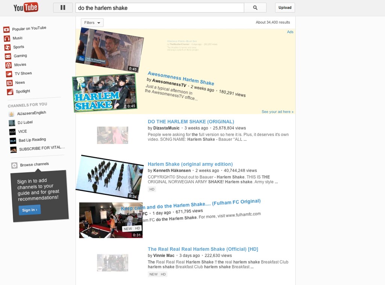Open the VICE channel avatar
This screenshot has height=285, width=385.
(x=12, y=131)
